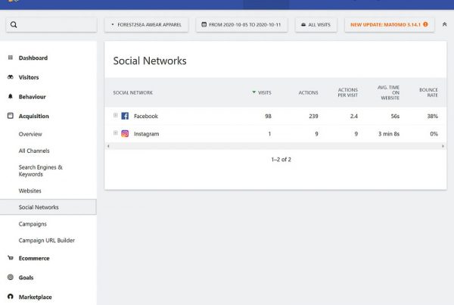Image resolution: width=454 pixels, height=305 pixels.
Task: Click the Goals target icon
Action: [11, 278]
